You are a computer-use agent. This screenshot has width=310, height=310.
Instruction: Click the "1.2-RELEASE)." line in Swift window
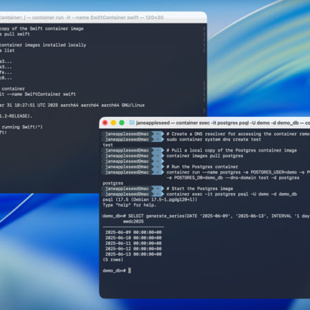point(16,116)
